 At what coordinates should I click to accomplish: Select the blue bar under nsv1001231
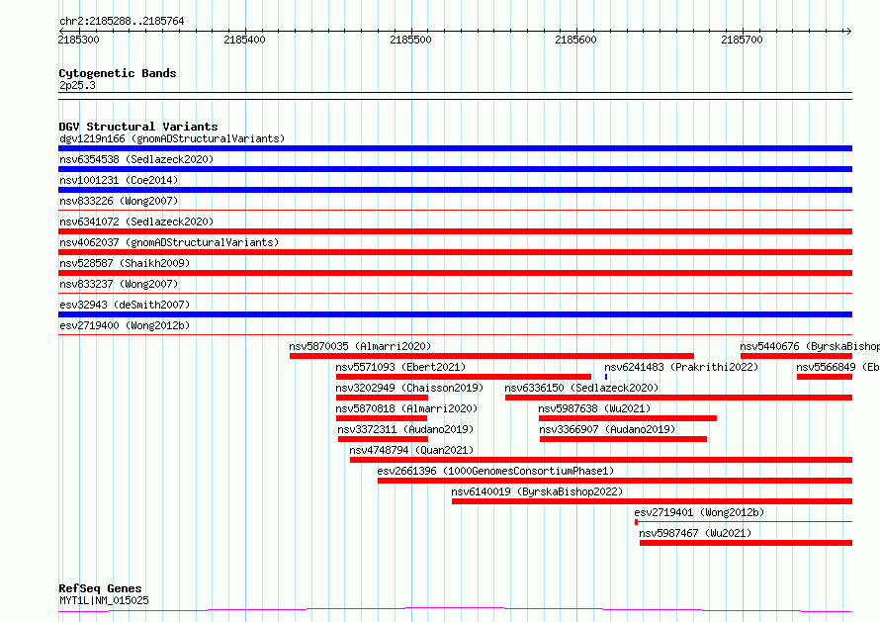click(x=455, y=190)
